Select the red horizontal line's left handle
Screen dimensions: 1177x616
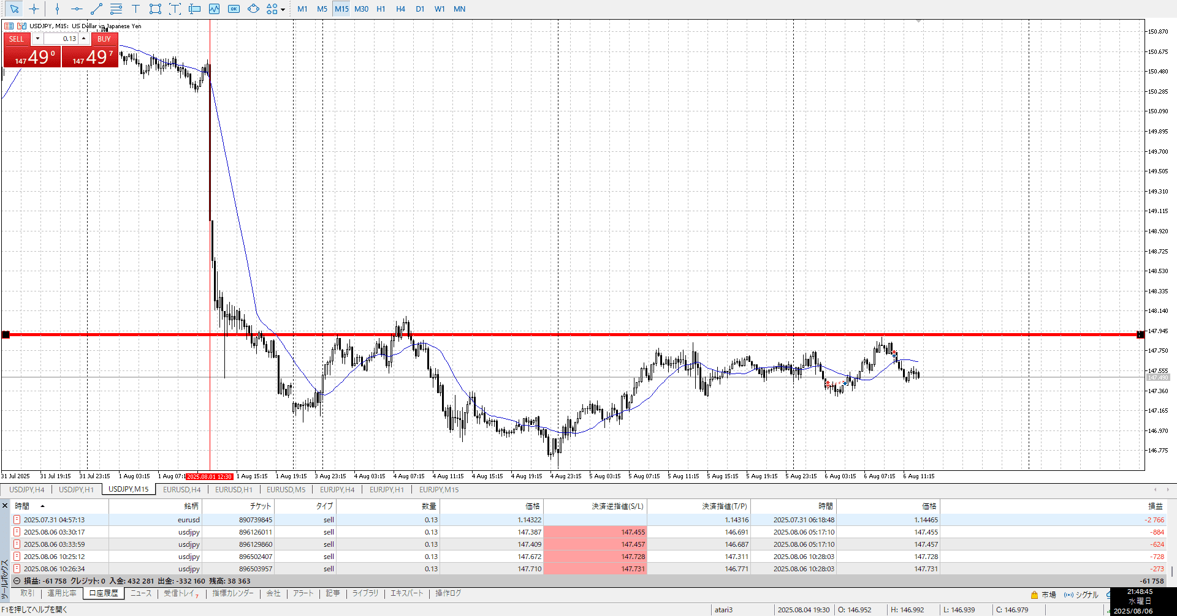(6, 334)
